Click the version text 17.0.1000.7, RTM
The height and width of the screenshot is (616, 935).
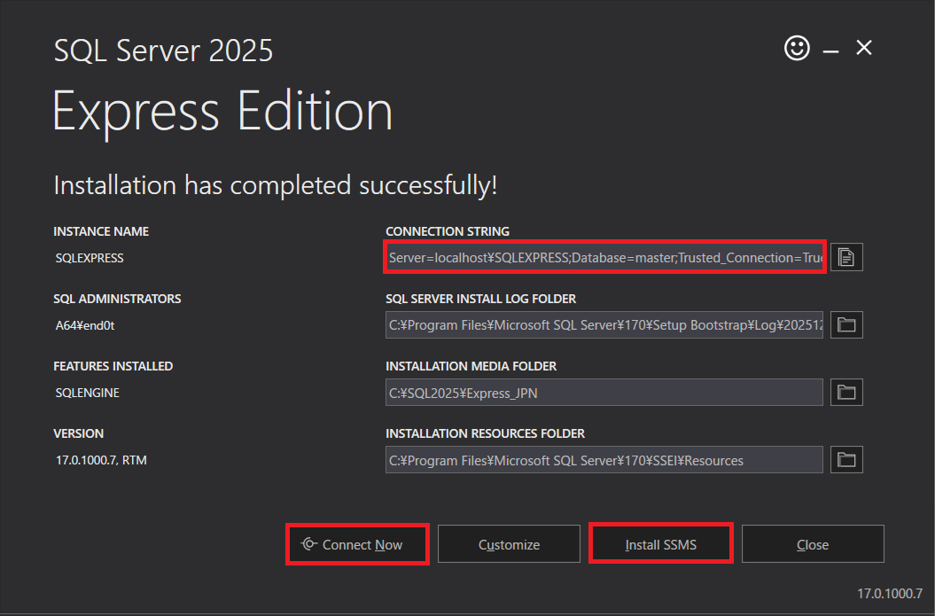(x=99, y=460)
